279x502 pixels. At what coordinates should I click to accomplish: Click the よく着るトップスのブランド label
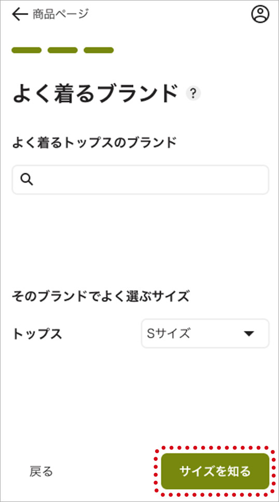point(94,143)
